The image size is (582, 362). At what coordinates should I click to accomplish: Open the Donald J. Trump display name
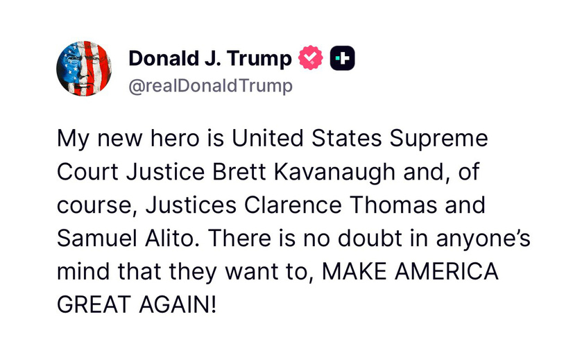209,60
